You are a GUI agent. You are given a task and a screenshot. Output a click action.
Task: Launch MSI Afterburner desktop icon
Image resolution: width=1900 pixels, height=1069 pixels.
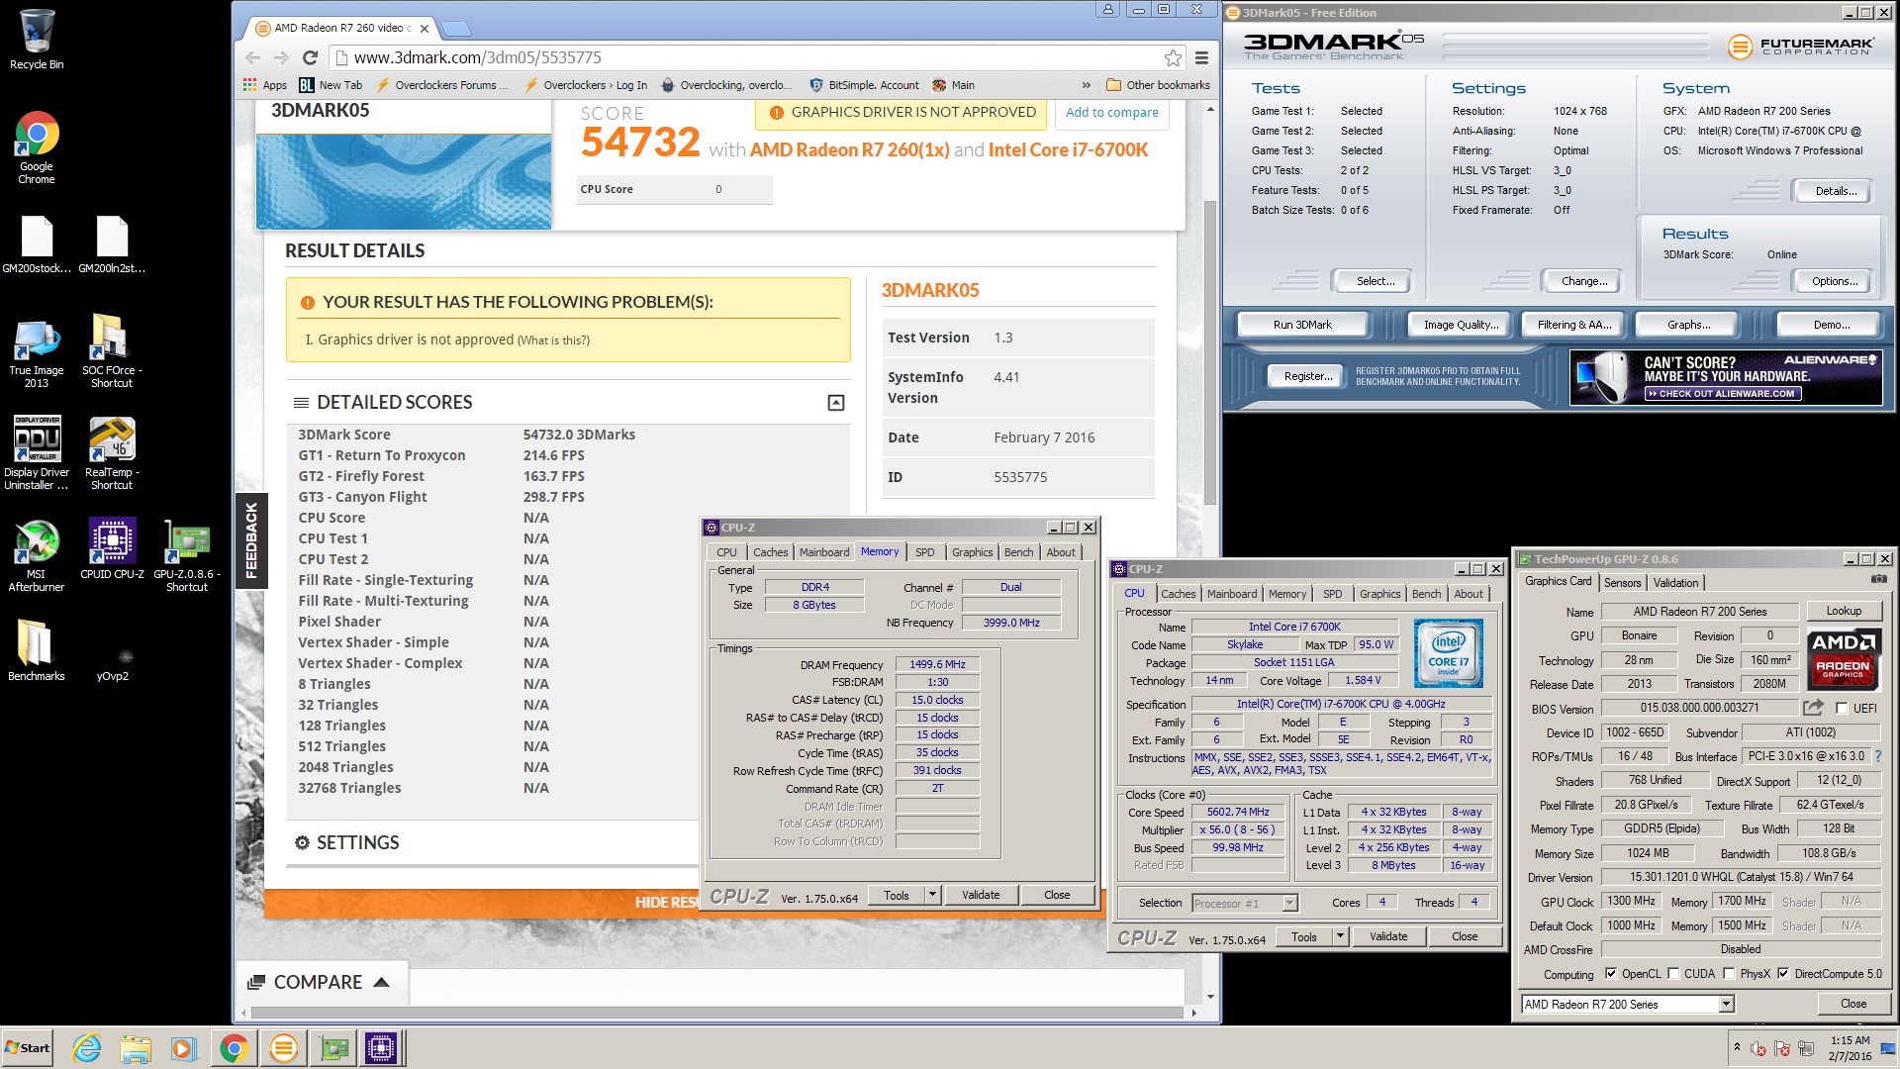coord(37,555)
